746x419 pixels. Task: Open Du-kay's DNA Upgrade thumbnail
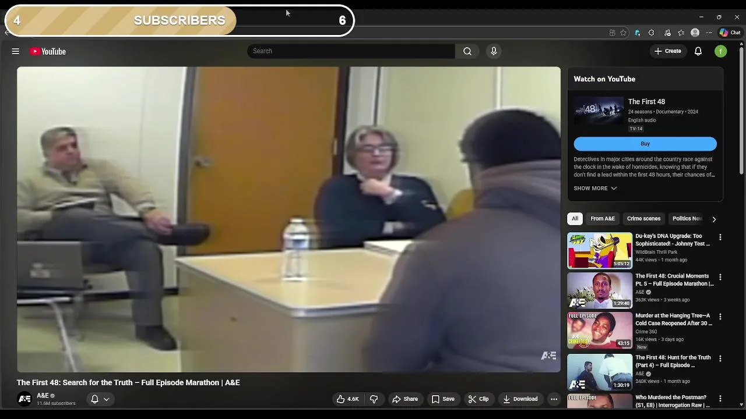(600, 251)
